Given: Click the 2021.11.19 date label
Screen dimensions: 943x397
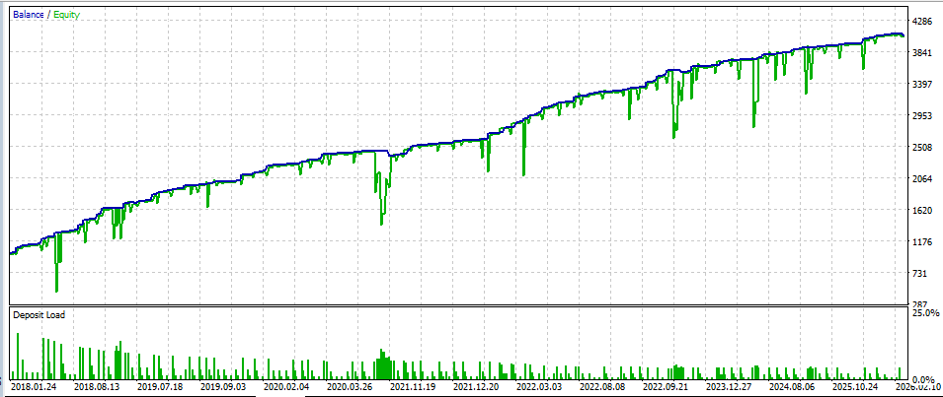Looking at the screenshot, I should pyautogui.click(x=411, y=388).
